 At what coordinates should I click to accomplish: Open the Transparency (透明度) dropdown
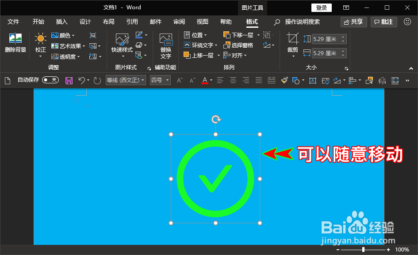[65, 56]
